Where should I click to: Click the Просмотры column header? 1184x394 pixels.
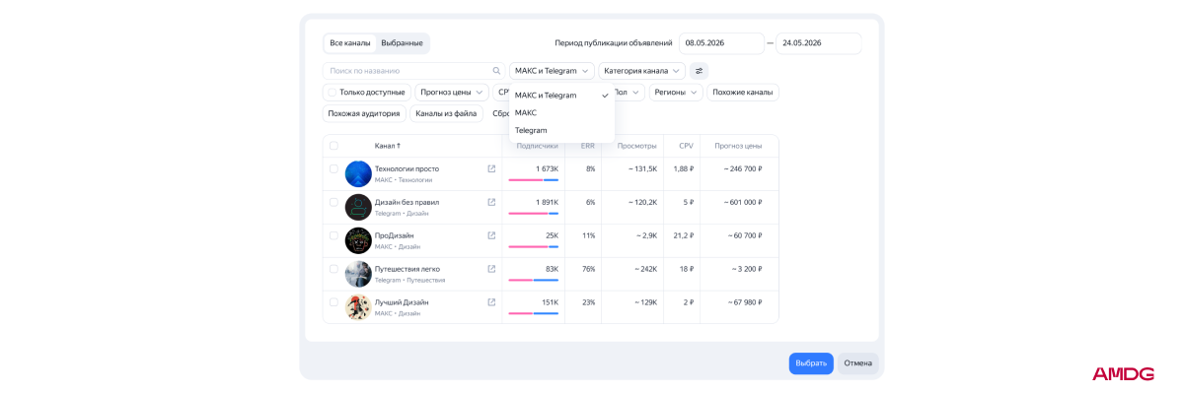pos(637,146)
